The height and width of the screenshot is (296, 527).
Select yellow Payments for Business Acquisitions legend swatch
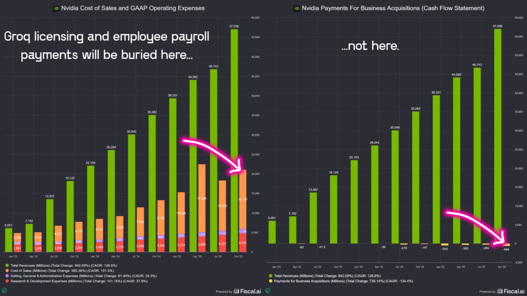[271, 281]
